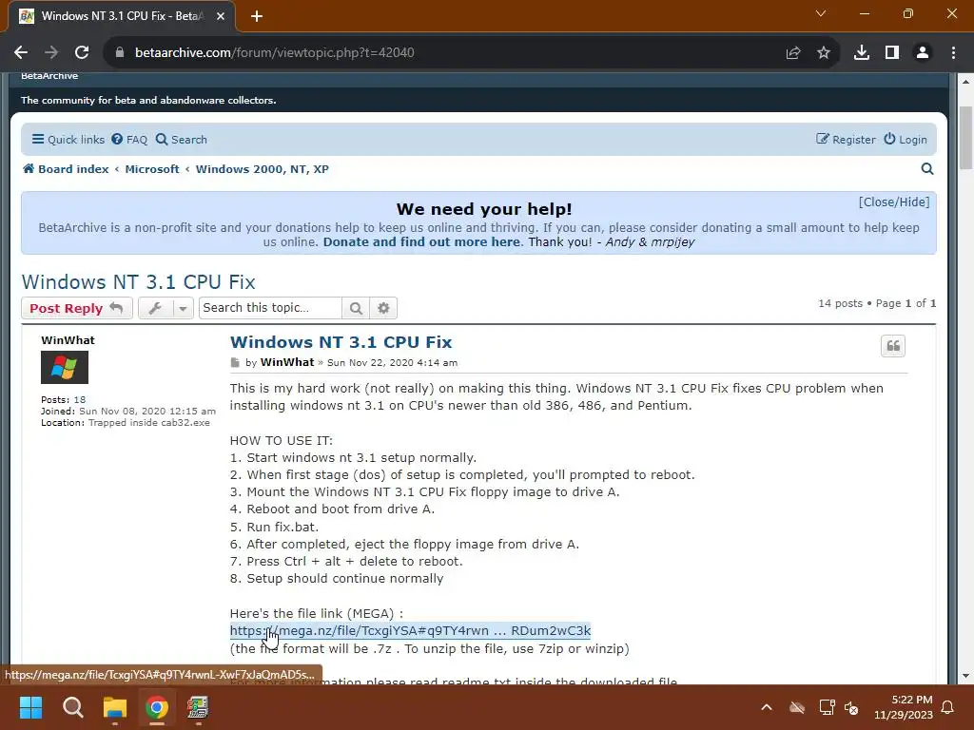
Task: Open taskbar Search
Action: (72, 707)
